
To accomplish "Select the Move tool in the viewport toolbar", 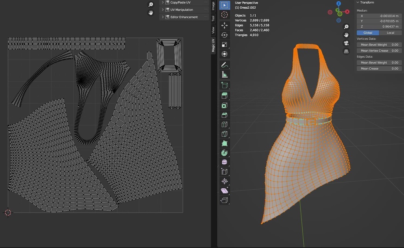I will click(224, 25).
